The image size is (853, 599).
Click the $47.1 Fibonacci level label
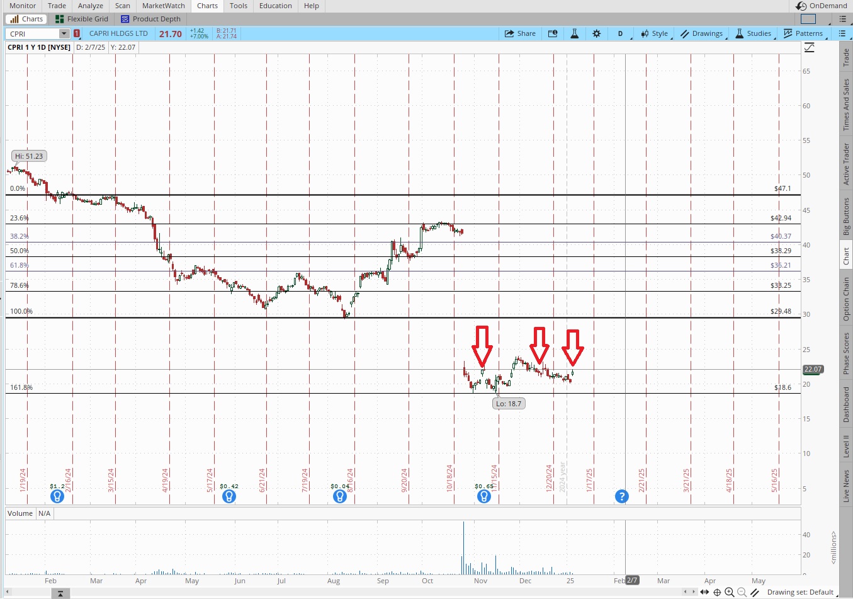tap(782, 188)
